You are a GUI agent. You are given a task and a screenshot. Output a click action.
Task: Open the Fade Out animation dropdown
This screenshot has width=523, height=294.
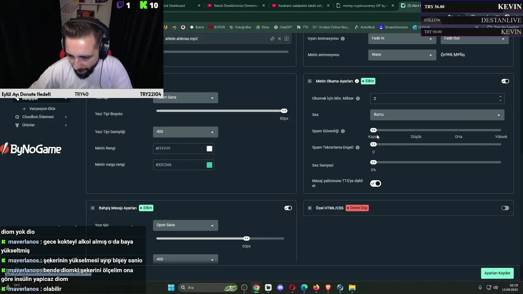pos(474,38)
